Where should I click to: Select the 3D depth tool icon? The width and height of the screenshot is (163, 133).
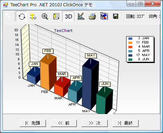point(56,16)
